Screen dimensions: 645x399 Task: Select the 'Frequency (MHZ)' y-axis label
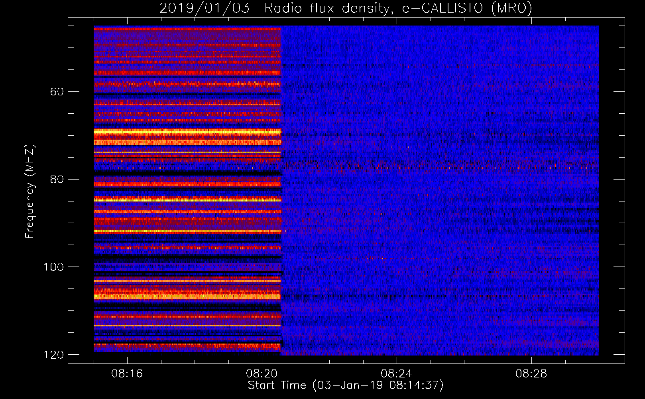30,191
